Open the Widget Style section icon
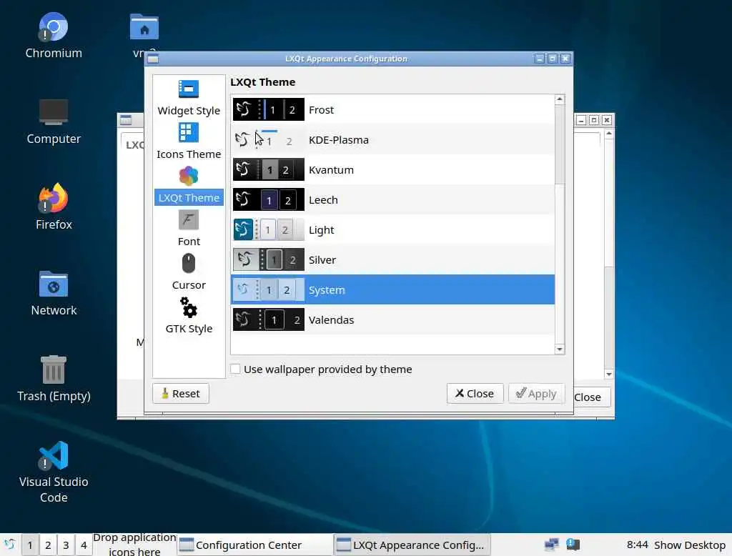Image resolution: width=732 pixels, height=556 pixels. click(x=189, y=89)
